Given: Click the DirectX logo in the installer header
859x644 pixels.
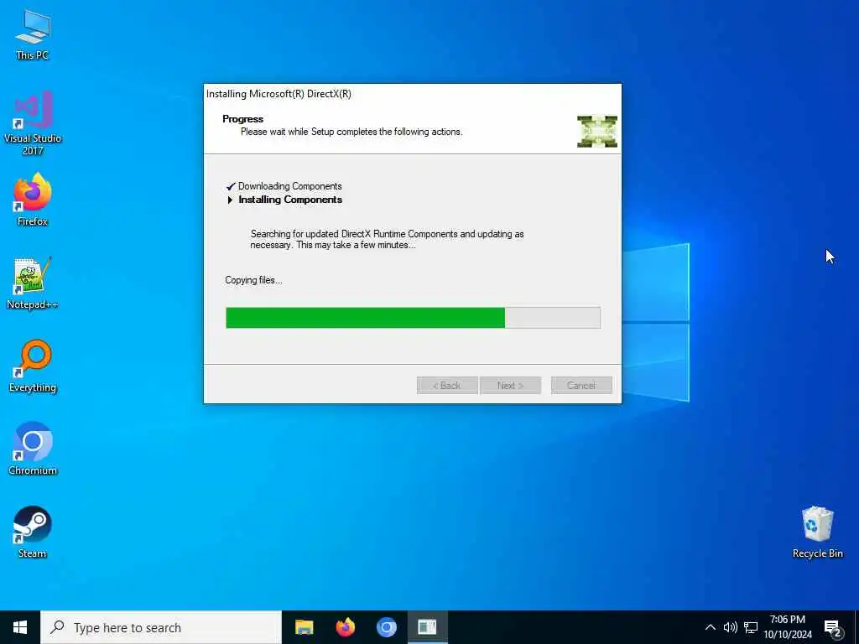Looking at the screenshot, I should (597, 132).
